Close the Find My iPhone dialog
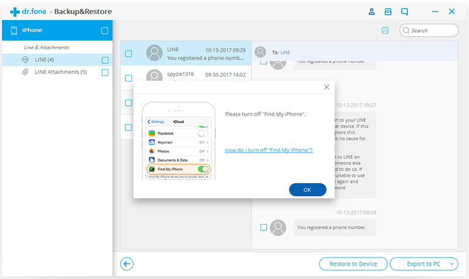Image resolution: width=469 pixels, height=279 pixels. tap(327, 87)
